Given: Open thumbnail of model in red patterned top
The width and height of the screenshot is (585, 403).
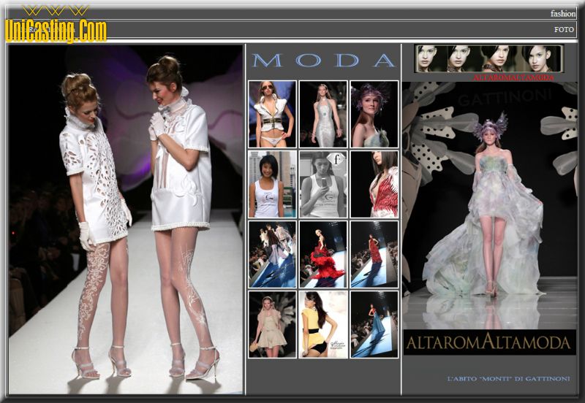Looking at the screenshot, I should (x=374, y=184).
